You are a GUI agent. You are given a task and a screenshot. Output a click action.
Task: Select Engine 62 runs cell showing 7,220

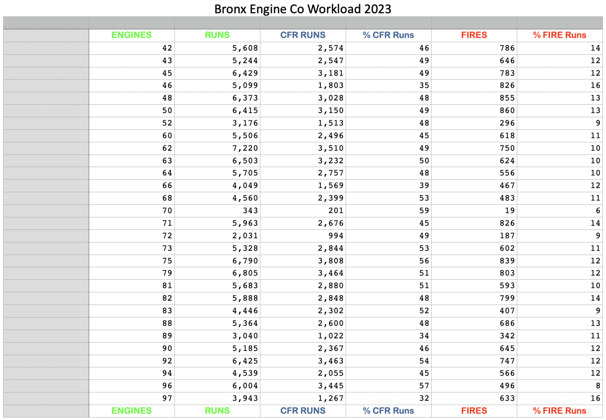[x=245, y=148]
